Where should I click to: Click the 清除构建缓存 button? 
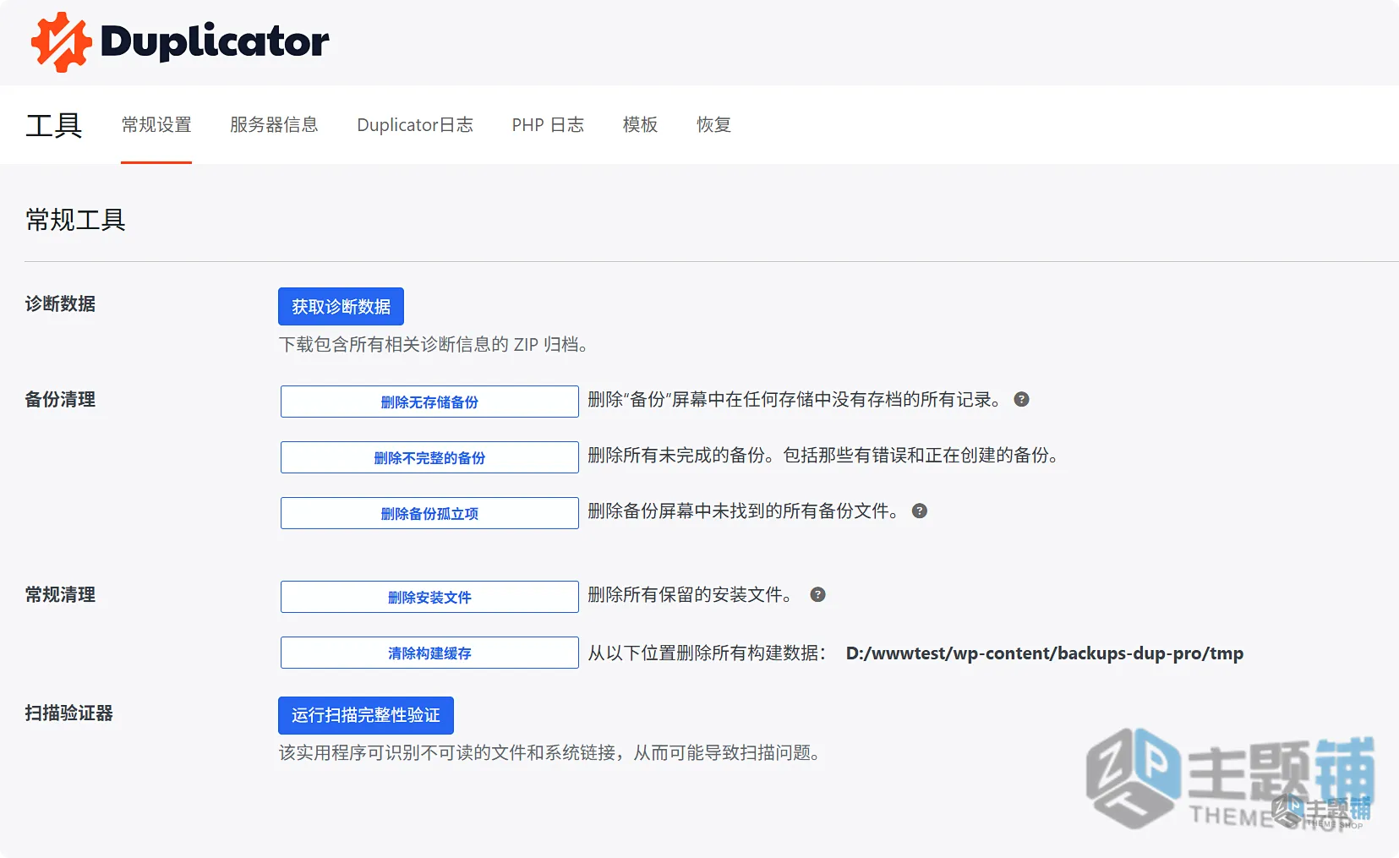pyautogui.click(x=429, y=653)
